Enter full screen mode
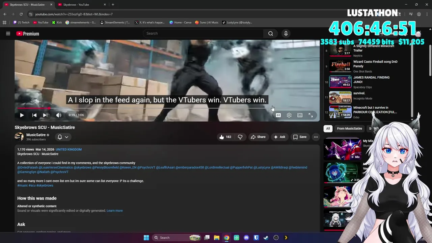The height and width of the screenshot is (243, 432). (310, 115)
